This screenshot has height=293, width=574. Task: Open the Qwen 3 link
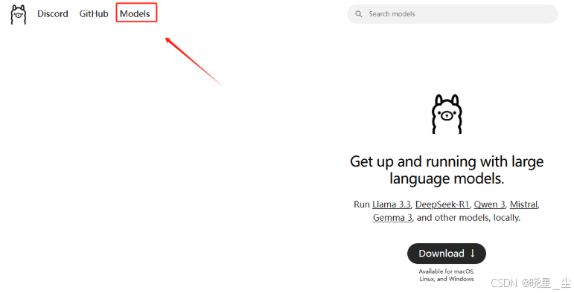489,205
